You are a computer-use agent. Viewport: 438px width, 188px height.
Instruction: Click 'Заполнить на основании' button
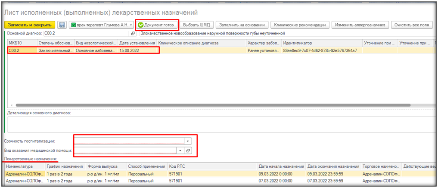[x=242, y=25]
